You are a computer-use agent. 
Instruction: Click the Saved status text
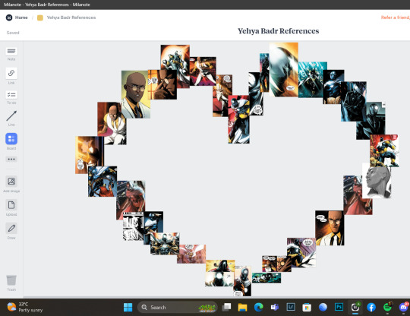[13, 33]
